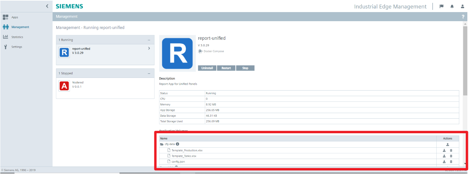This screenshot has height=174, width=469.
Task: Select Management in the sidebar menu
Action: tap(20, 27)
